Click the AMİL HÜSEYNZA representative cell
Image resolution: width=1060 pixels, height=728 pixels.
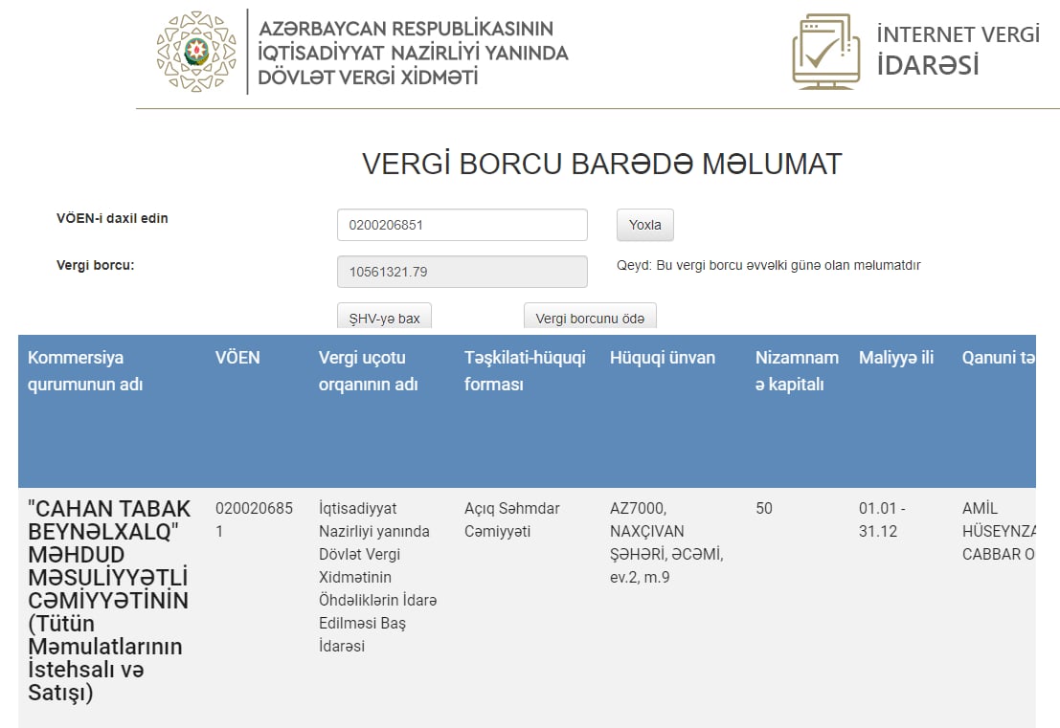(999, 531)
